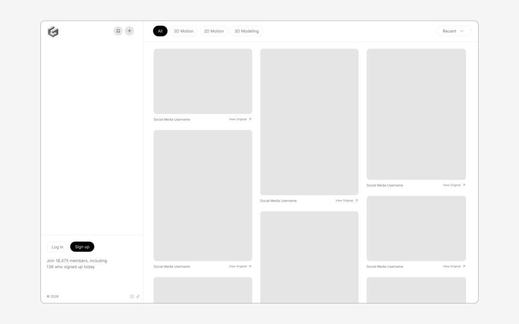Open the TikTok icon in the sidebar footer
519x324 pixels.
138,297
